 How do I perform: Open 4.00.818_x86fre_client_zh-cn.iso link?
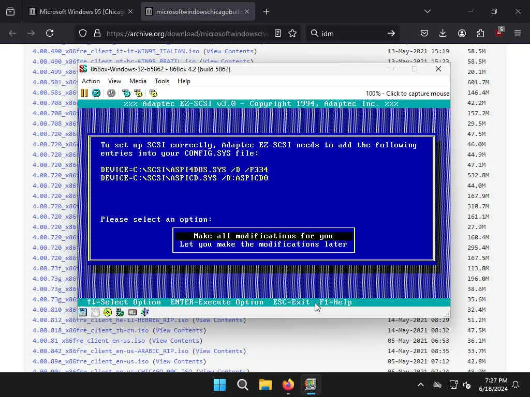pyautogui.click(x=91, y=330)
